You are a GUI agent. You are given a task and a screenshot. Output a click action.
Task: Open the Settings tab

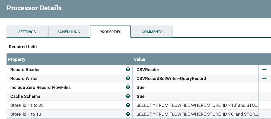click(x=27, y=32)
